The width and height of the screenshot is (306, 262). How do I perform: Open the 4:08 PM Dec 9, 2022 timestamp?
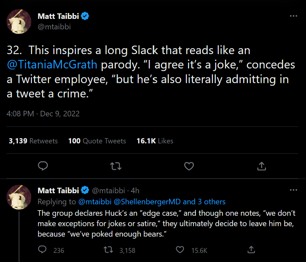click(43, 114)
